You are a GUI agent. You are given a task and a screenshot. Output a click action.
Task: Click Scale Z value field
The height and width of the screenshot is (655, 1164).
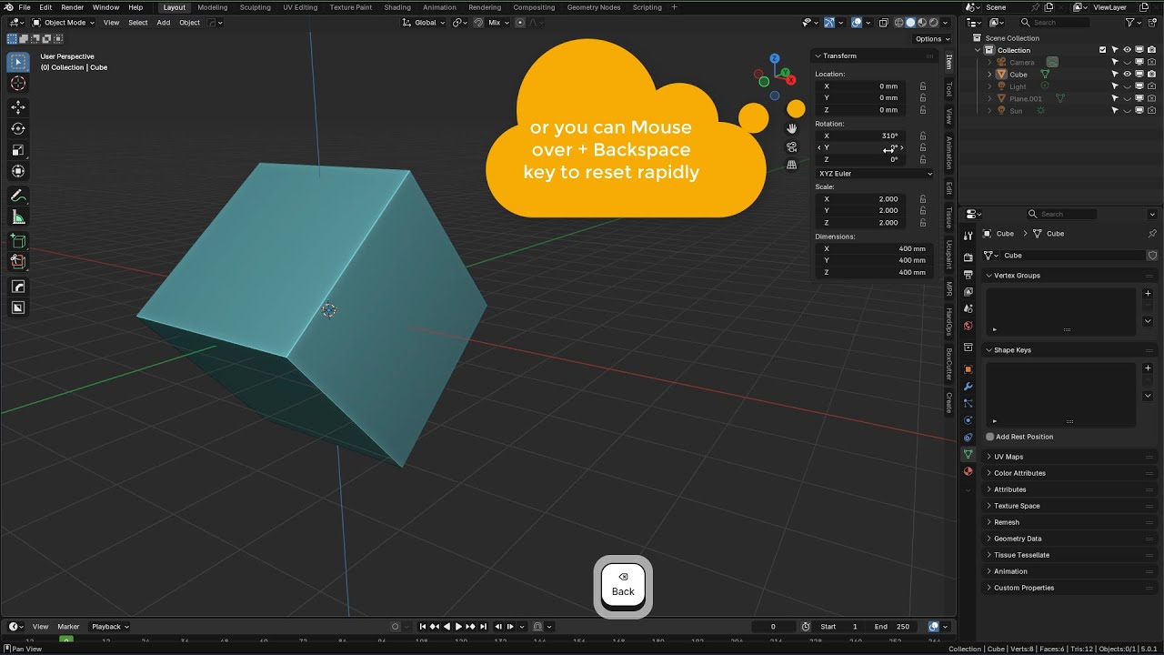861,222
